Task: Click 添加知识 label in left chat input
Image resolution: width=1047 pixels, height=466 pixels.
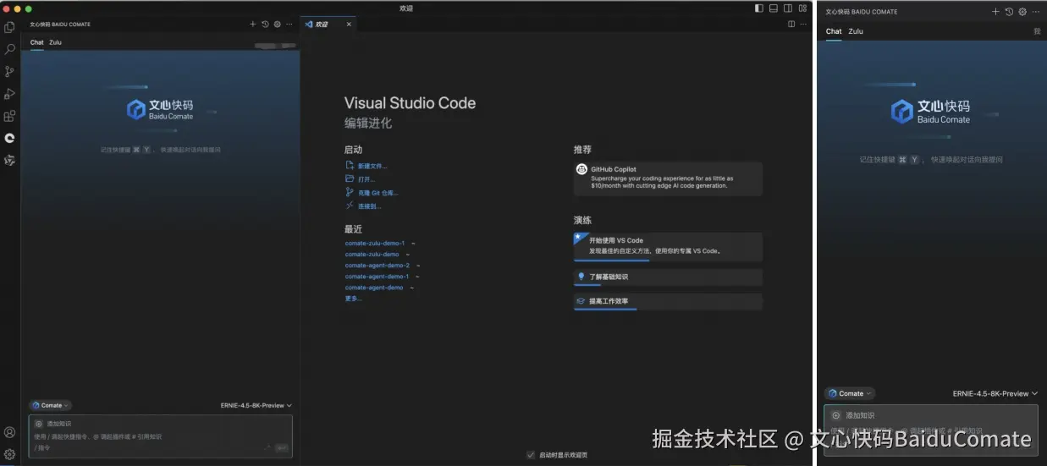Action: tap(59, 423)
